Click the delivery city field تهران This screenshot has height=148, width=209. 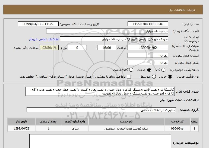pos(148,62)
